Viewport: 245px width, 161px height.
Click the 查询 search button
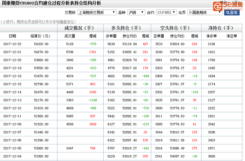click(232, 12)
